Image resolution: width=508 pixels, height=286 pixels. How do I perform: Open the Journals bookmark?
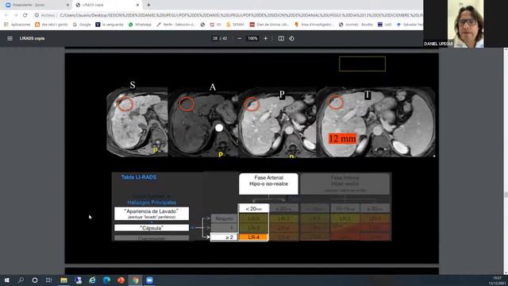click(x=356, y=25)
